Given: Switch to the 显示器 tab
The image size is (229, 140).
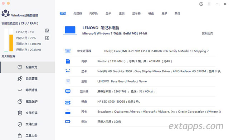Looking at the screenshot, I should 136,14.
